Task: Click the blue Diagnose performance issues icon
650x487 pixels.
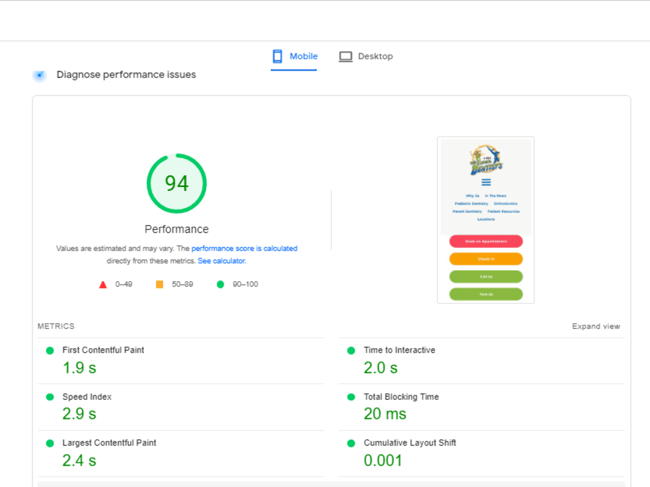Action: click(x=40, y=75)
